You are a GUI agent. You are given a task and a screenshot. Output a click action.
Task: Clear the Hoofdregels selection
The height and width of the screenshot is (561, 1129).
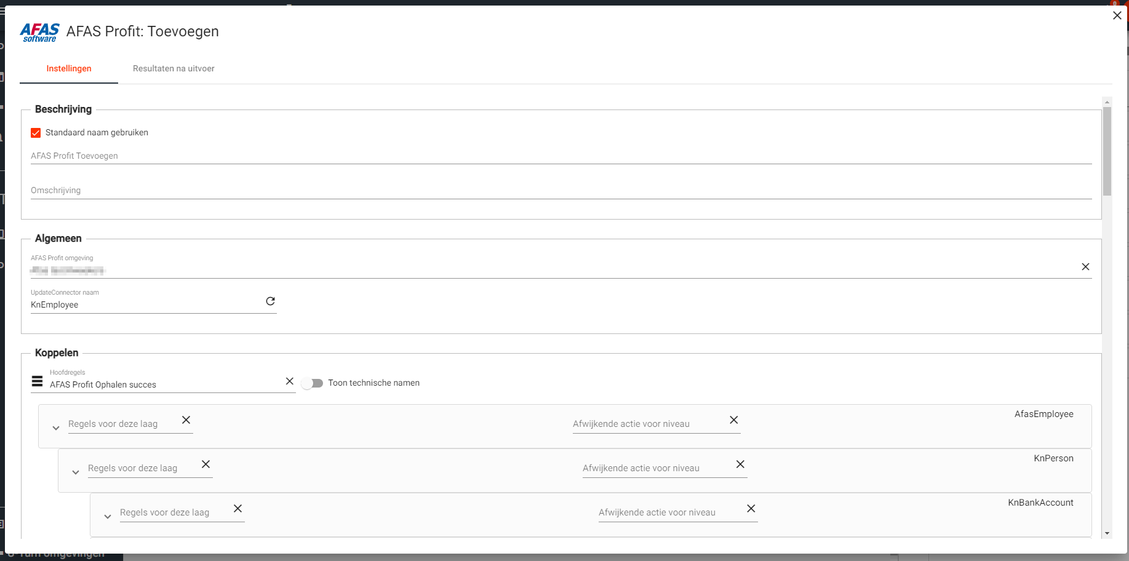[x=289, y=381]
